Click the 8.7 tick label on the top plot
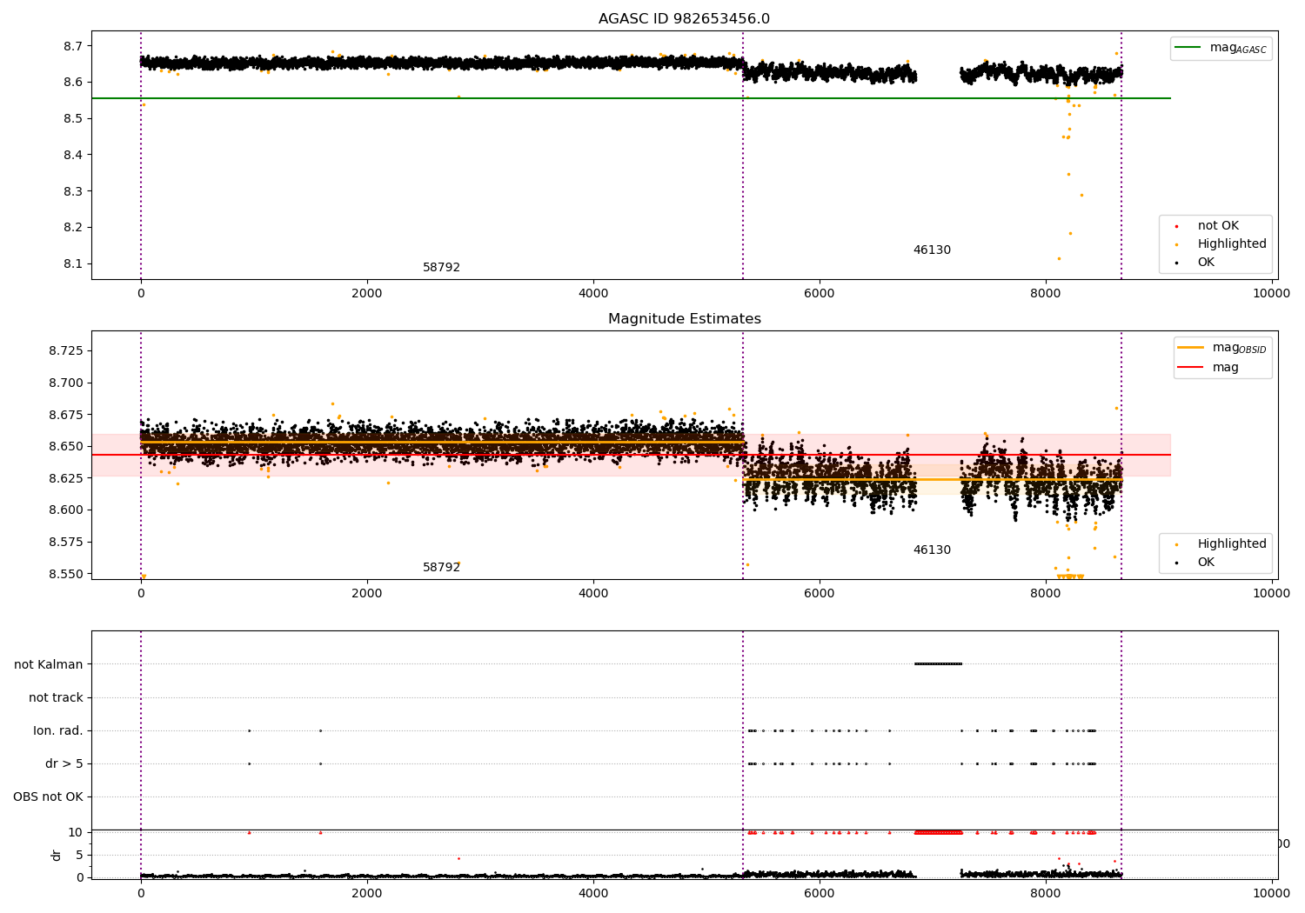 [x=73, y=45]
